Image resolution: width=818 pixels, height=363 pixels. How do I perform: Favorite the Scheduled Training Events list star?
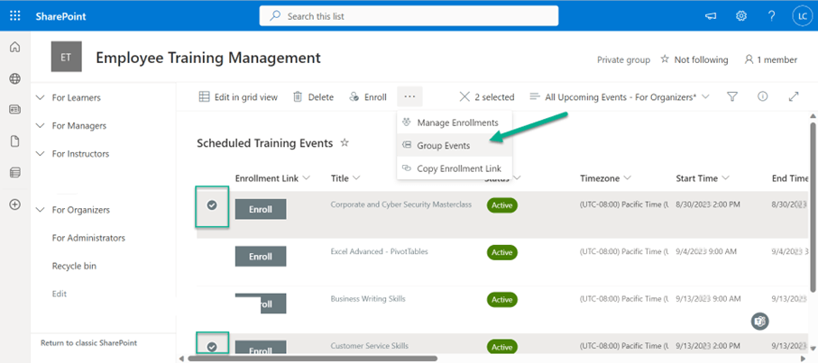point(345,143)
